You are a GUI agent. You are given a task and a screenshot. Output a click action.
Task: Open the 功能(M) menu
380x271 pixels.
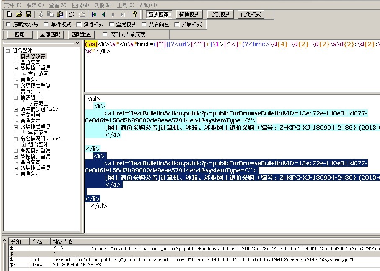click(x=103, y=5)
